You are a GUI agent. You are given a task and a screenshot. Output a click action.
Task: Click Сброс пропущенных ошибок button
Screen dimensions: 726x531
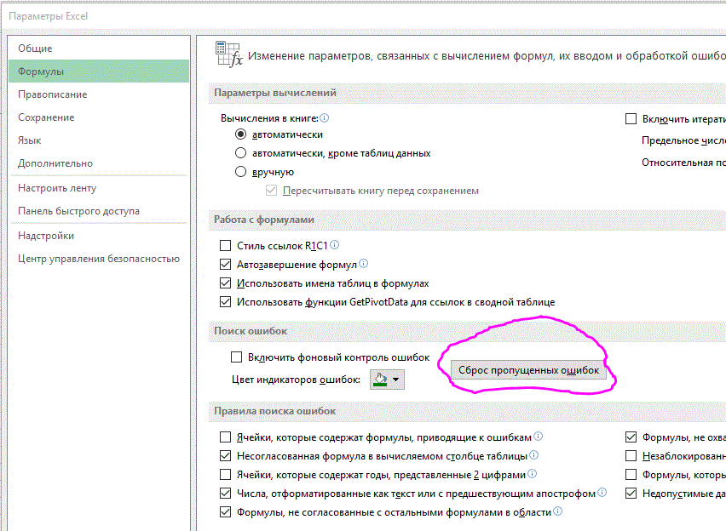coord(528,370)
